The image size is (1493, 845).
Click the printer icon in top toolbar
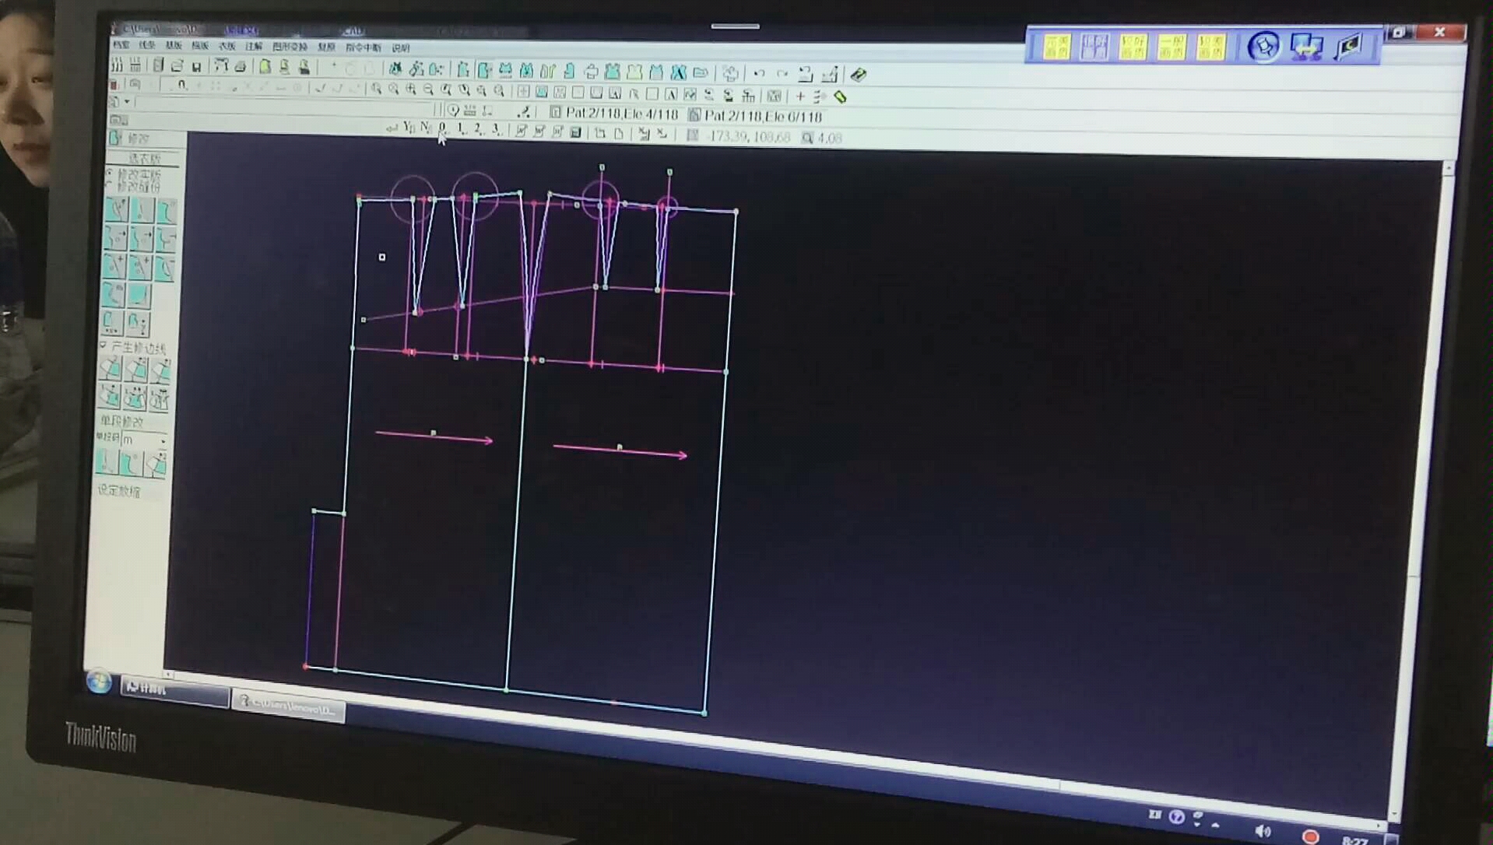[x=241, y=67]
